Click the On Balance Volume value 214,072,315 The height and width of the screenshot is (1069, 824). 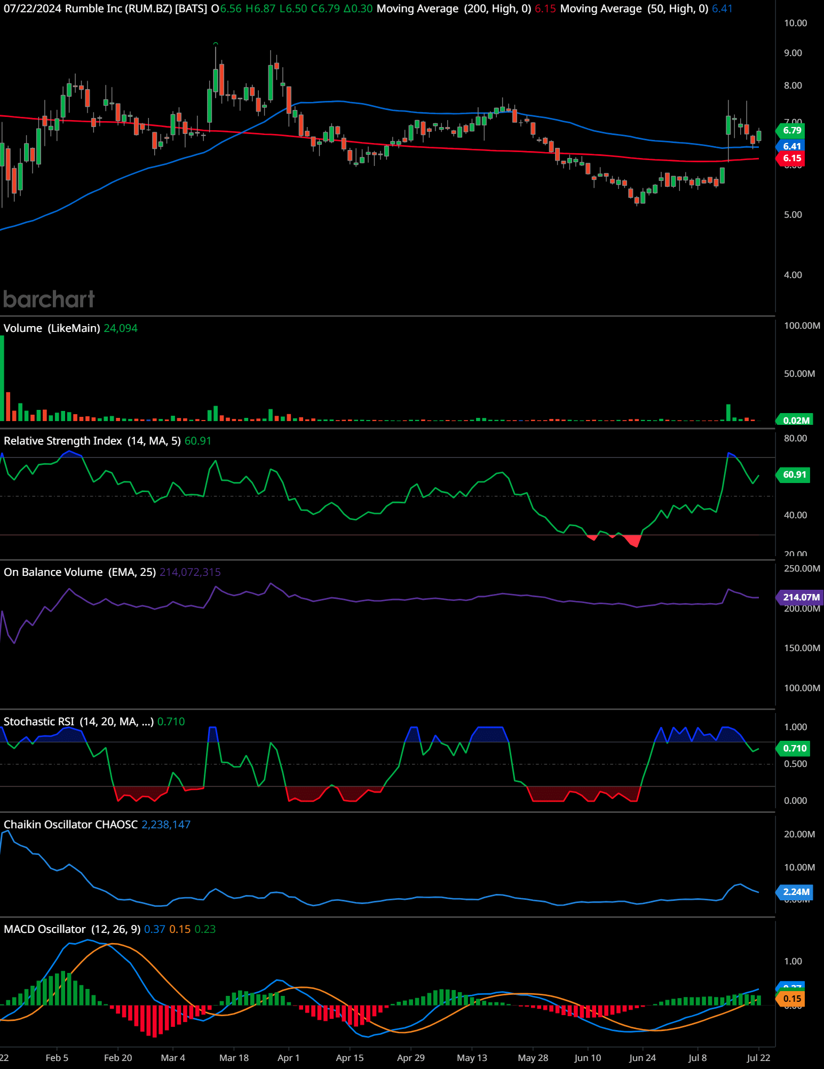pos(190,572)
